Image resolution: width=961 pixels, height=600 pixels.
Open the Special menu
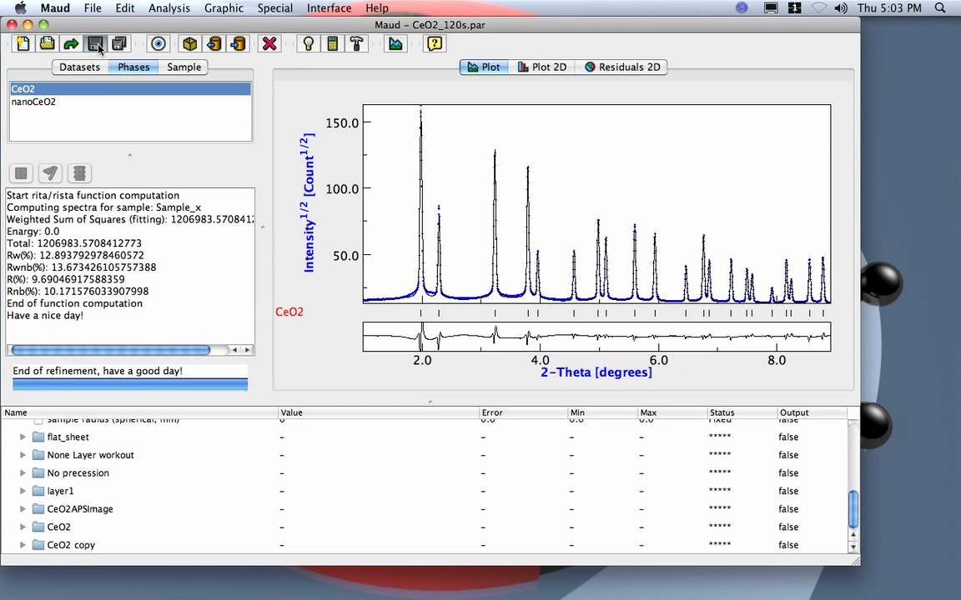click(x=274, y=8)
